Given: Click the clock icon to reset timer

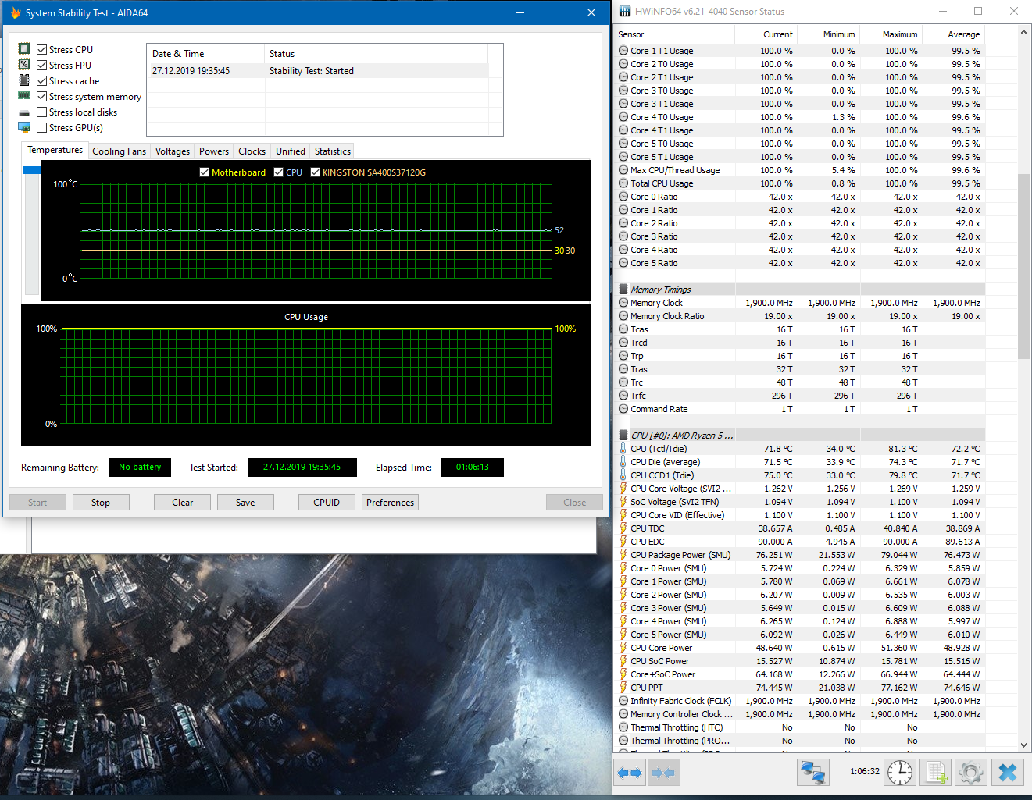Looking at the screenshot, I should pos(900,773).
